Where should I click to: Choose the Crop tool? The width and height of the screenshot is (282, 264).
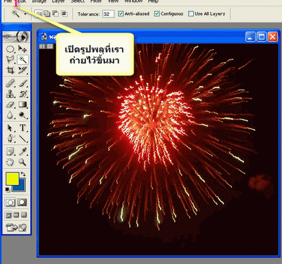(10, 70)
